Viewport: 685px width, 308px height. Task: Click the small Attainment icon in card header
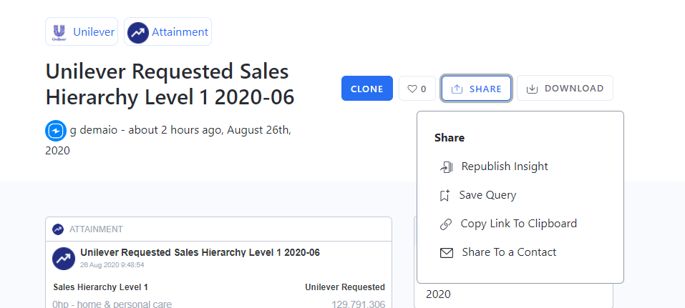(x=58, y=229)
